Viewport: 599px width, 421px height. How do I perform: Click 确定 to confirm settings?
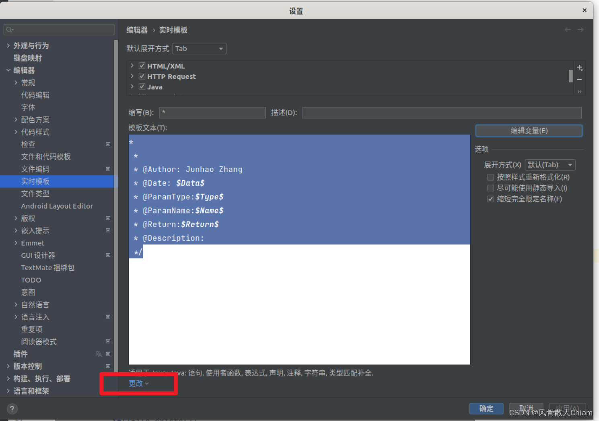click(x=486, y=409)
